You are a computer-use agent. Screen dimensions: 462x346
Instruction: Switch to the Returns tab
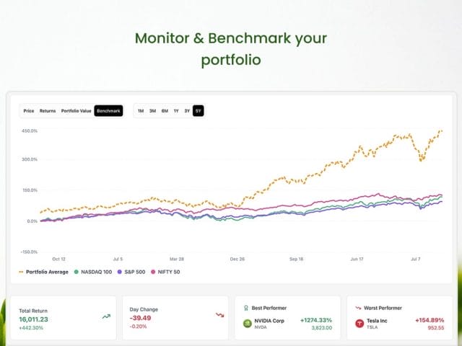tap(48, 111)
